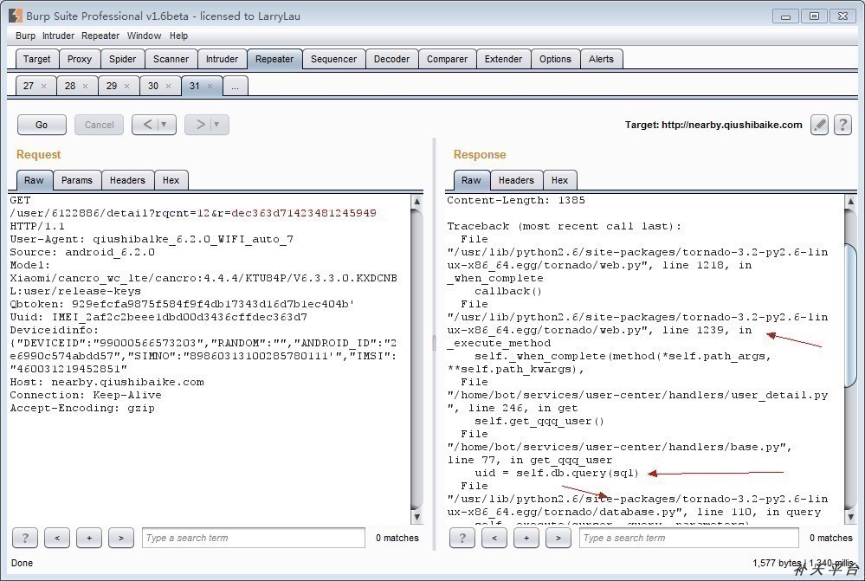This screenshot has width=865, height=581.
Task: Go to next match in Request search
Action: coord(121,538)
